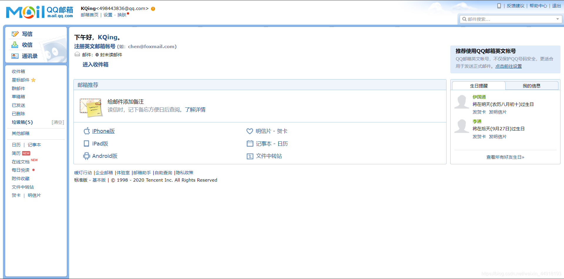This screenshot has height=279, width=564.
Task: Open 垃圾箱(5) folder
Action: pyautogui.click(x=22, y=122)
